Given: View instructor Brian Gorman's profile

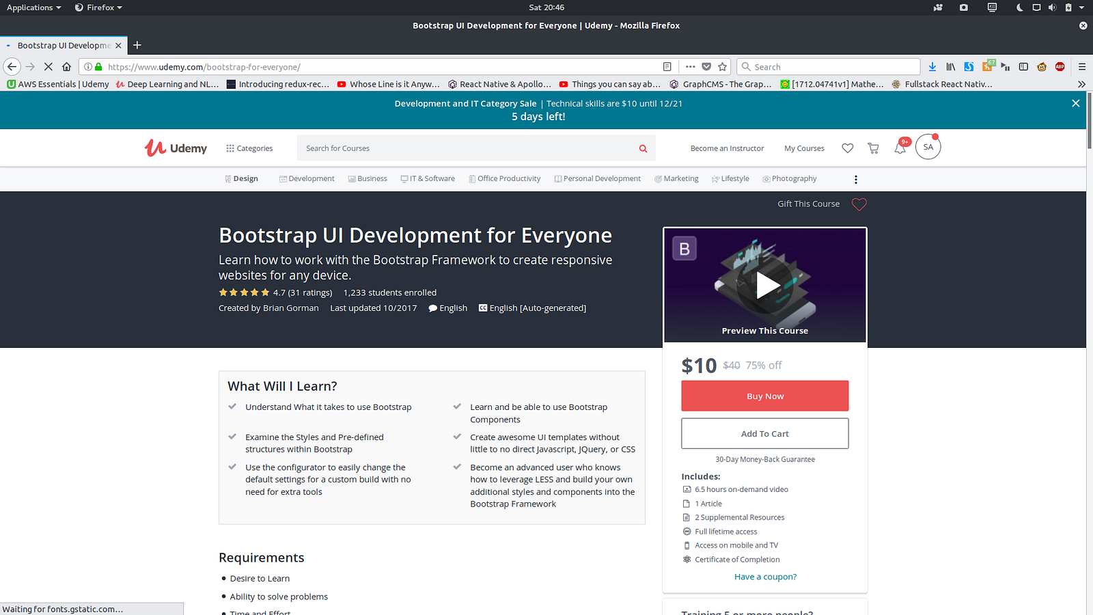Looking at the screenshot, I should (291, 308).
